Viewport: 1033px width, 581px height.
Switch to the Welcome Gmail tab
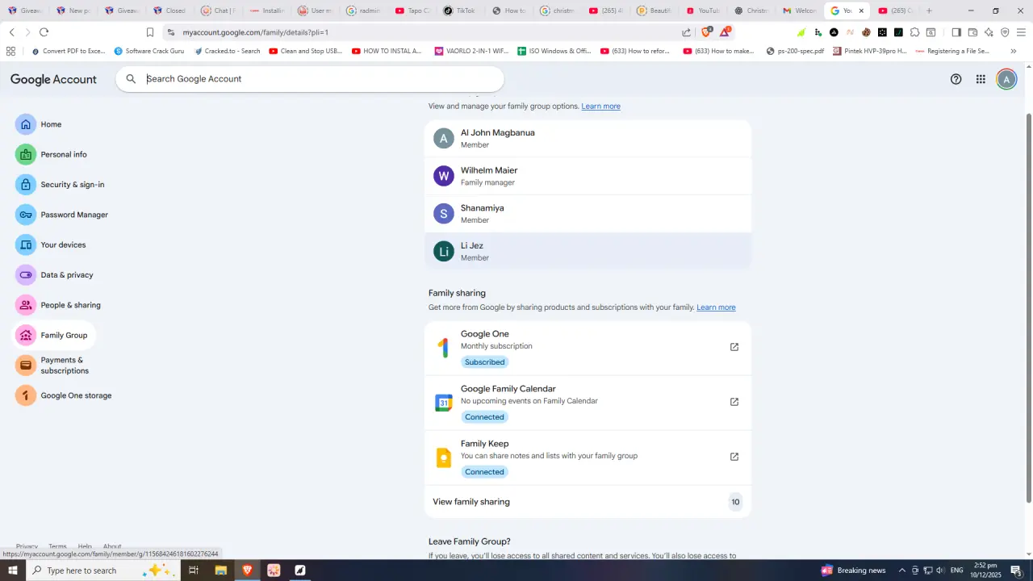pyautogui.click(x=799, y=10)
